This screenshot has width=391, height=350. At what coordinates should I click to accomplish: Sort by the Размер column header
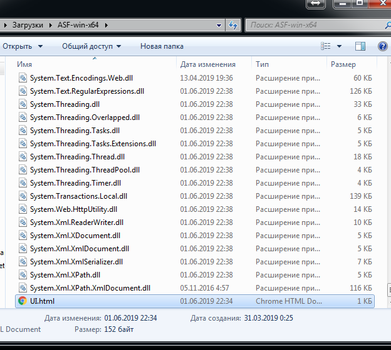343,64
